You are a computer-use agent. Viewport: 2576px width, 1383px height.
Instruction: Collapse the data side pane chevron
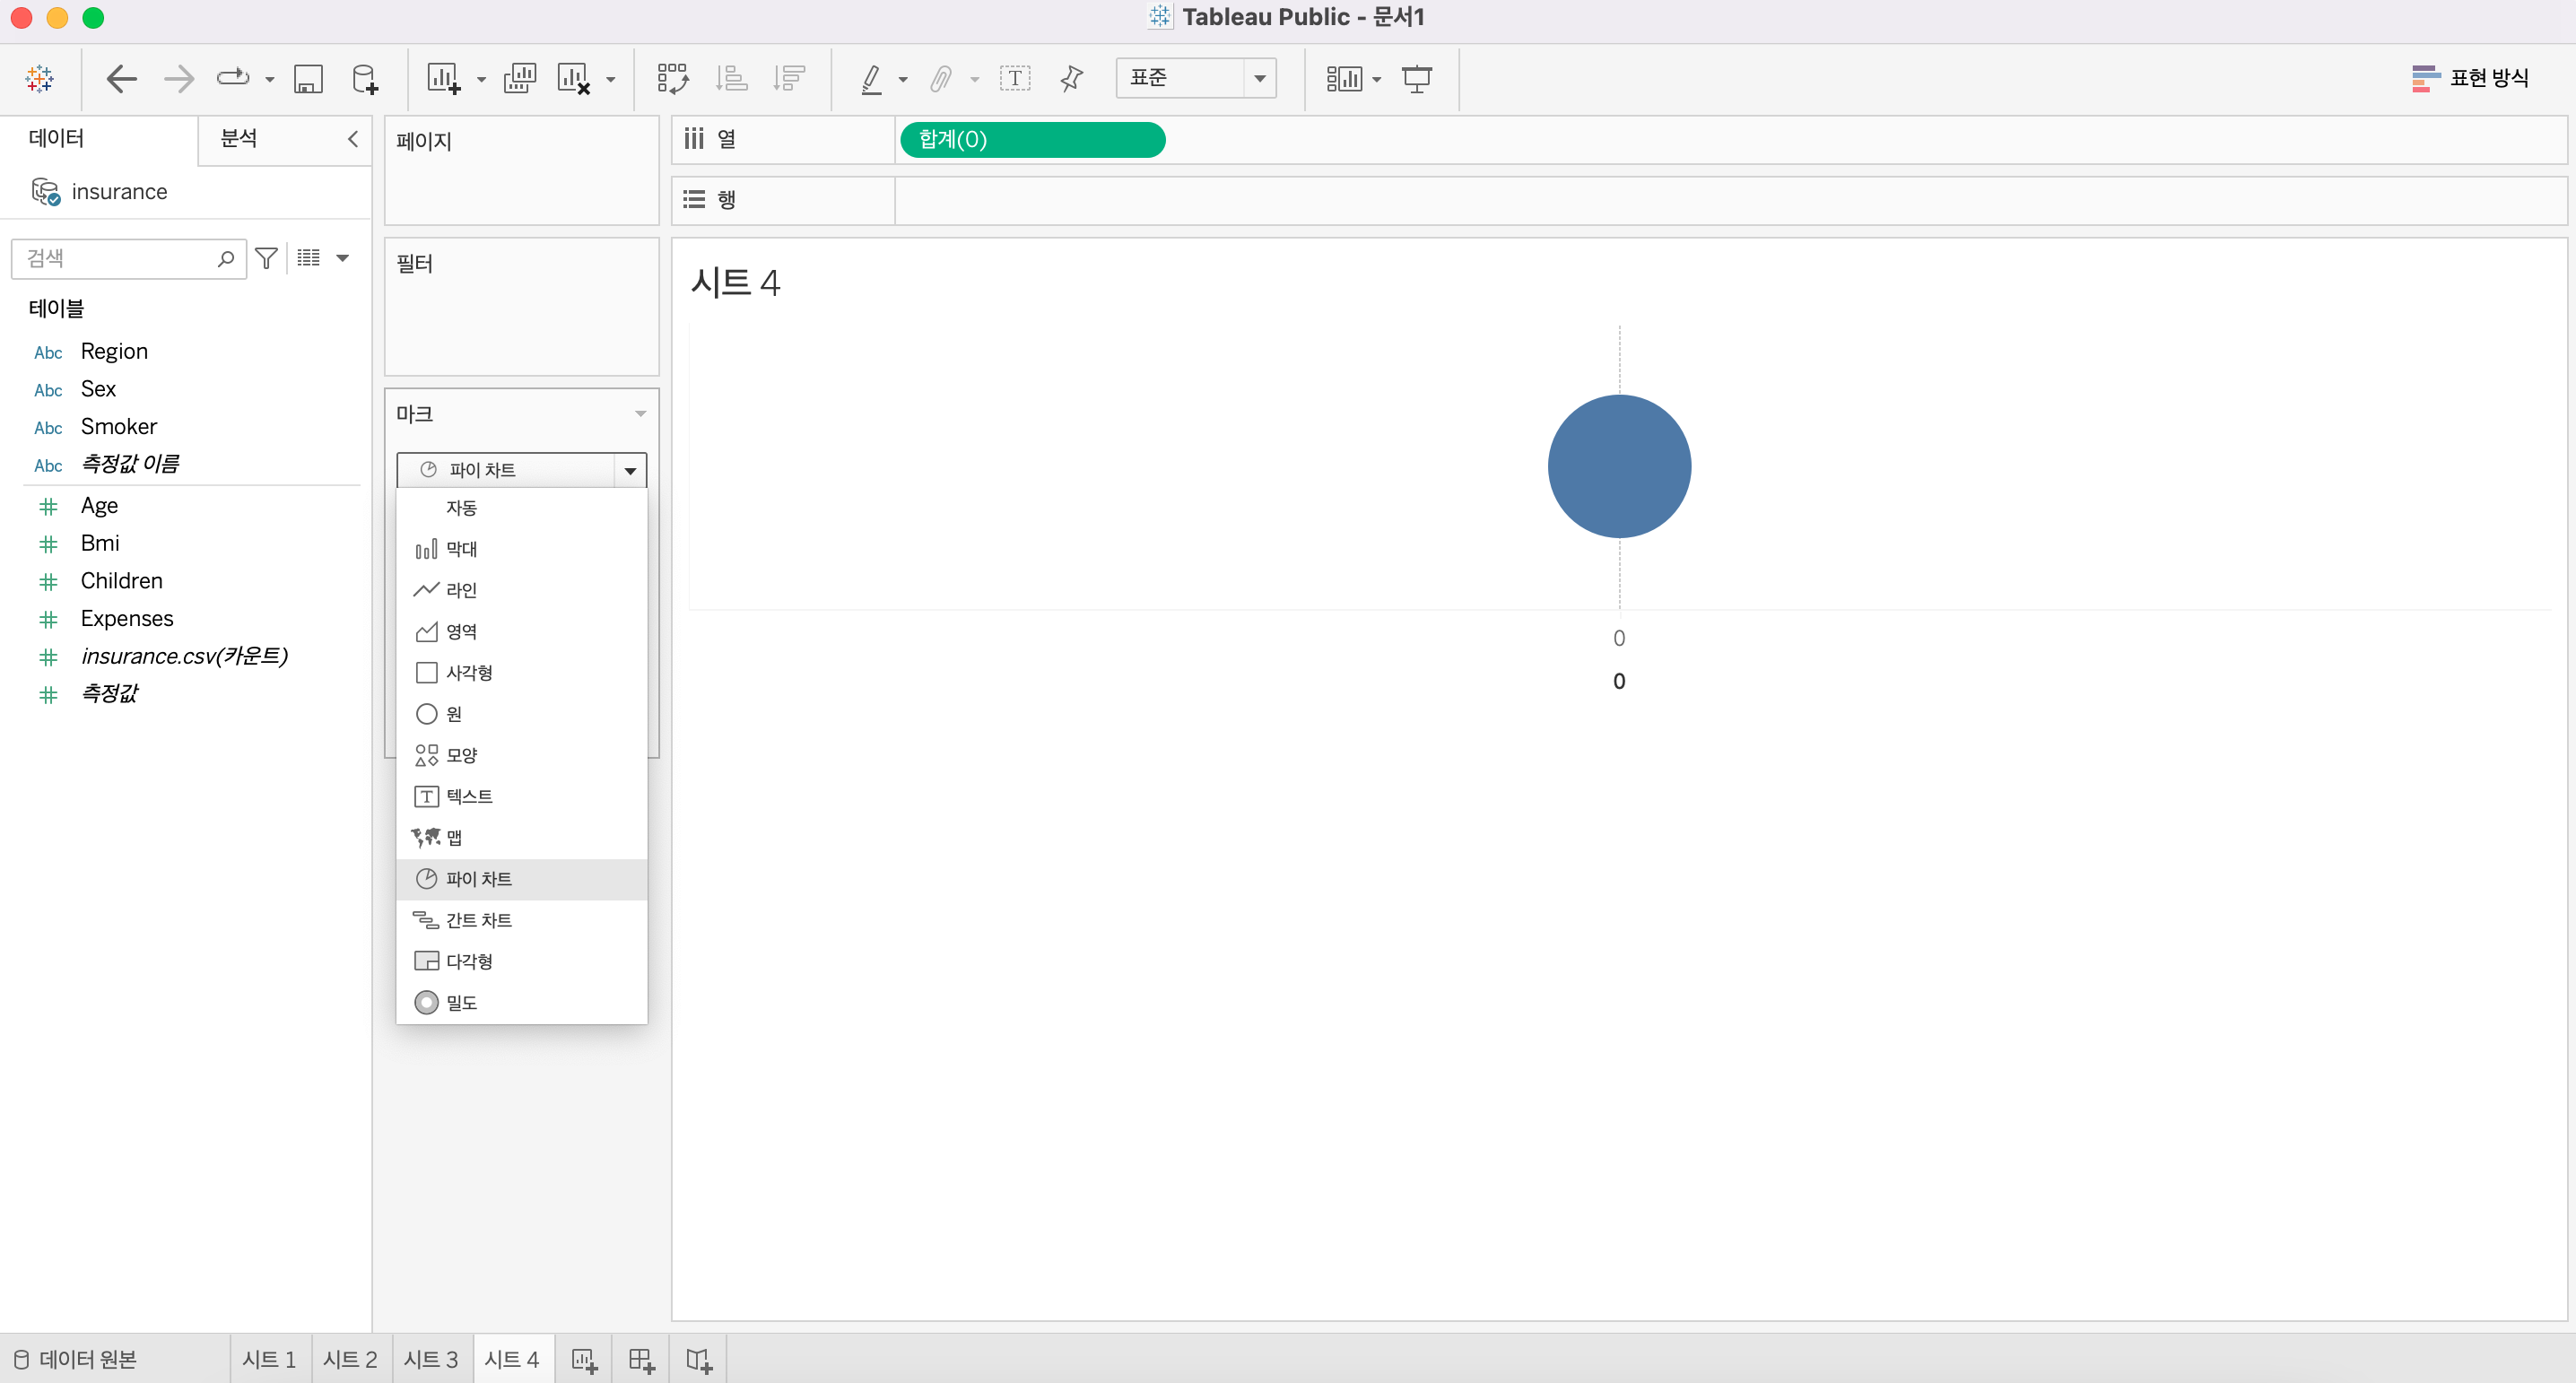pyautogui.click(x=352, y=139)
